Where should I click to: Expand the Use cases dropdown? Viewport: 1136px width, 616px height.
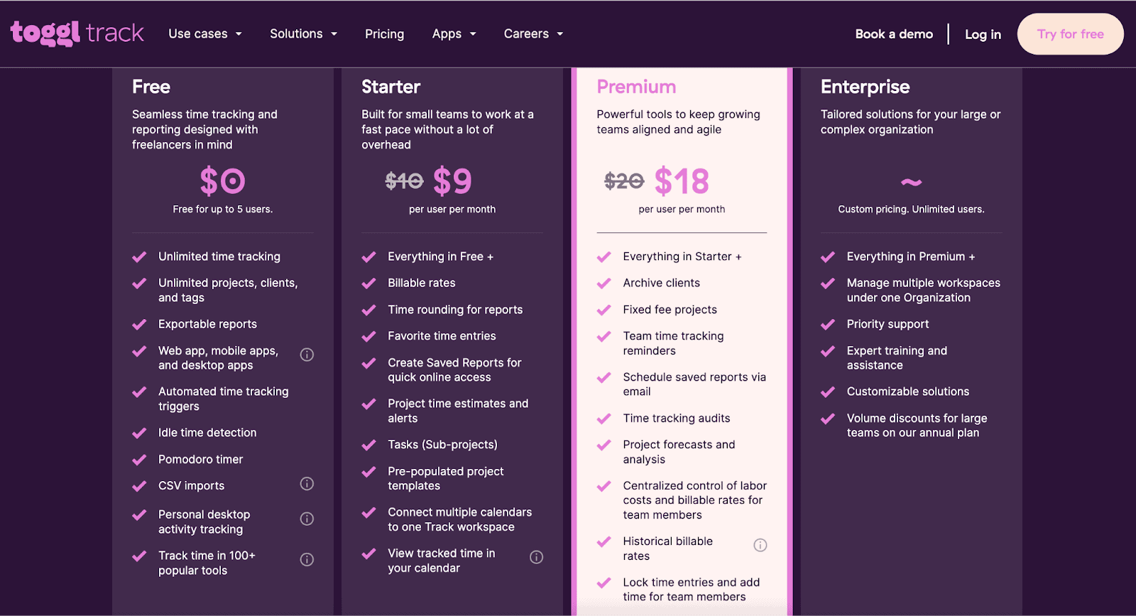point(205,34)
